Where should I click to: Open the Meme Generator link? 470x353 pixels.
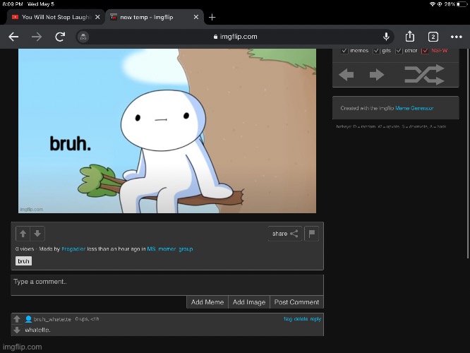[x=414, y=108]
